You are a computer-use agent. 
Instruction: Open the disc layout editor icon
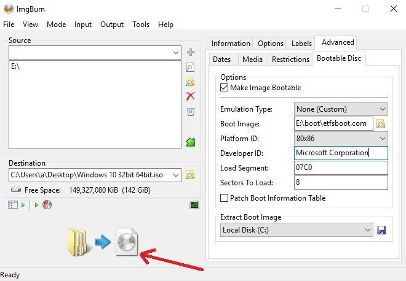13,205
